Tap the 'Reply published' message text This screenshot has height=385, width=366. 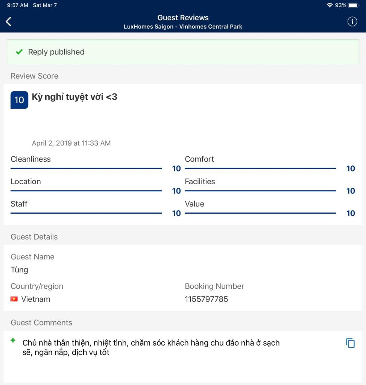[x=56, y=52]
